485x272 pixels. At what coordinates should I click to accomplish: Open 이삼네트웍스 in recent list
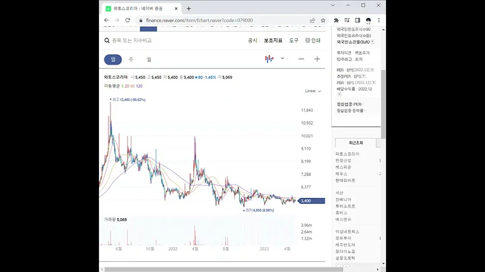348,232
